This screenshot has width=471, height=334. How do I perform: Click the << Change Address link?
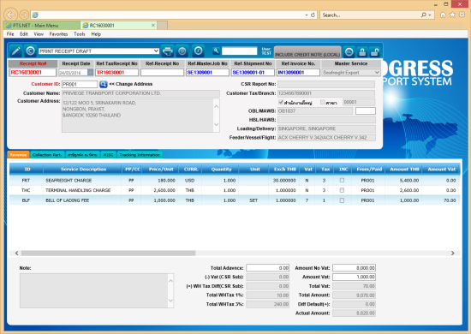[x=131, y=84]
